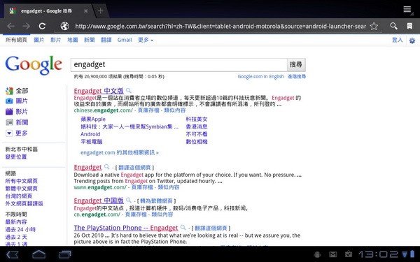Click 變更位置 to change location
Image resolution: width=420 pixels, height=262 pixels.
pyautogui.click(x=16, y=157)
